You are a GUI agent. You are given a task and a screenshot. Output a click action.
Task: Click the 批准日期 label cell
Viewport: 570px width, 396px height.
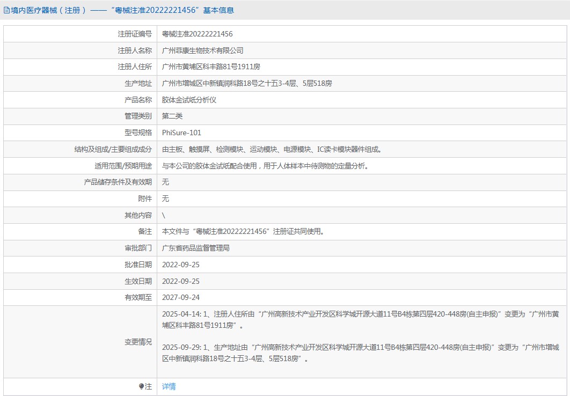point(81,265)
